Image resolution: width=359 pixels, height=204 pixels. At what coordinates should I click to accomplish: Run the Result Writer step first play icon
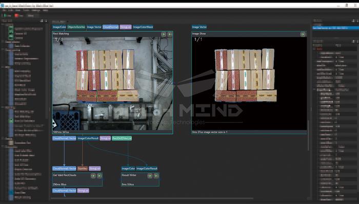click(150, 176)
